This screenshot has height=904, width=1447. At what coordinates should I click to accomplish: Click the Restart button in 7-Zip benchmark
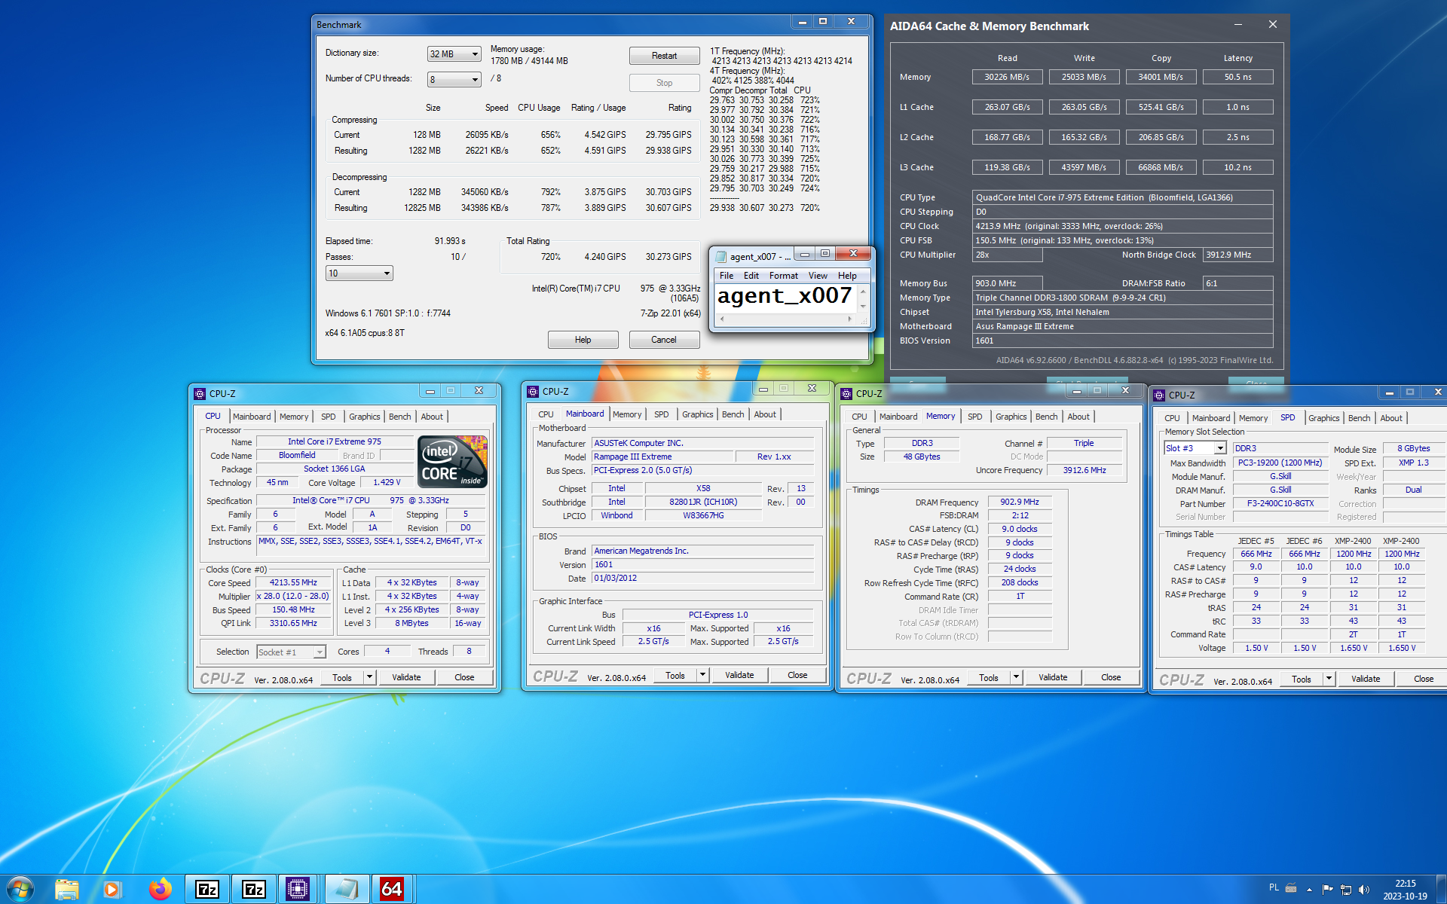pos(665,55)
